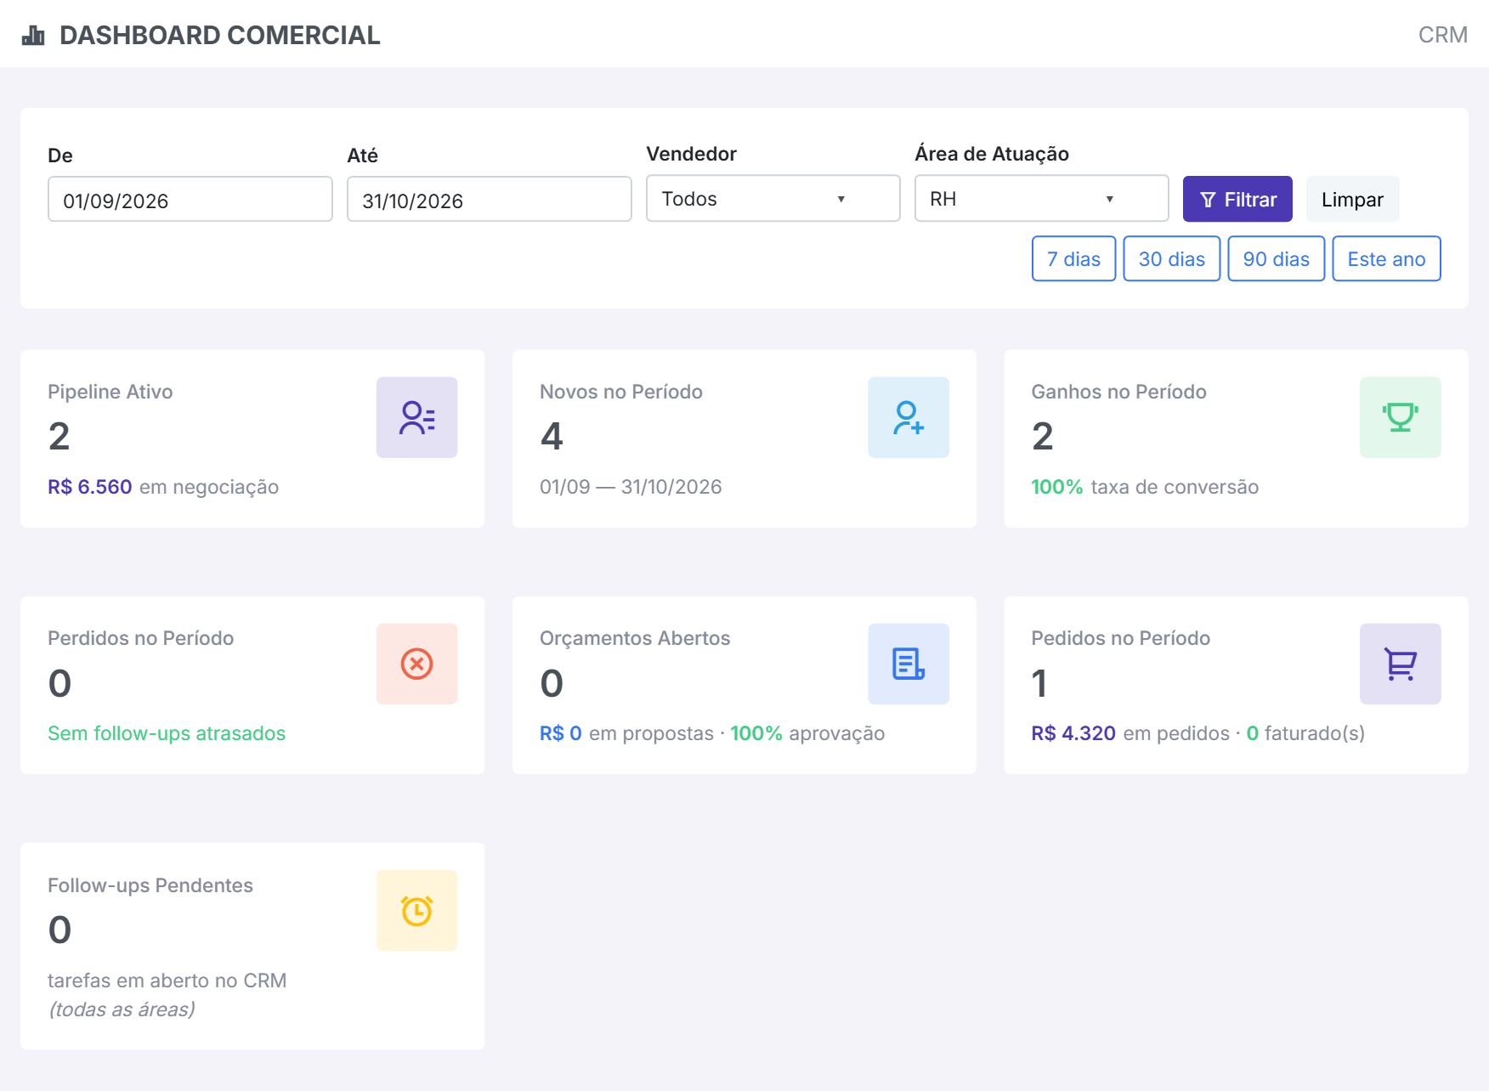
Task: Focus the De date field 01/09/2026
Action: (190, 200)
